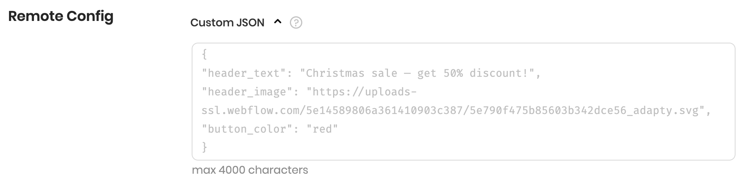The image size is (755, 190).
Task: Collapse the Custom JSON section chevron
Action: click(278, 22)
